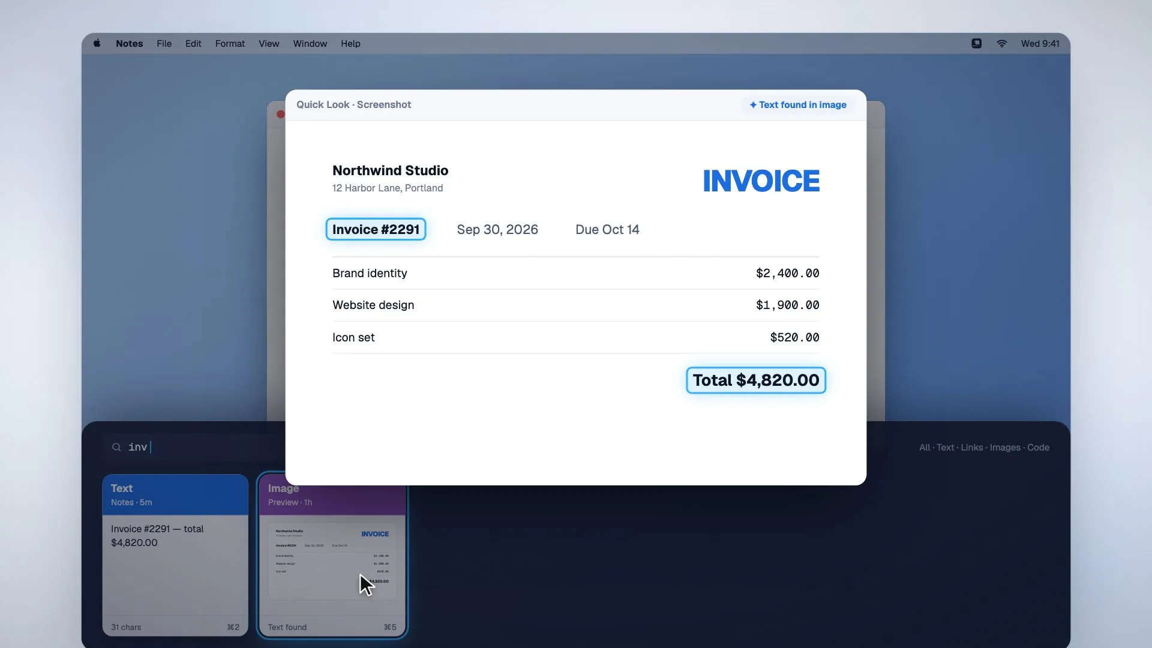The image size is (1152, 648).
Task: Click the $2,400.00 amount
Action: [787, 273]
